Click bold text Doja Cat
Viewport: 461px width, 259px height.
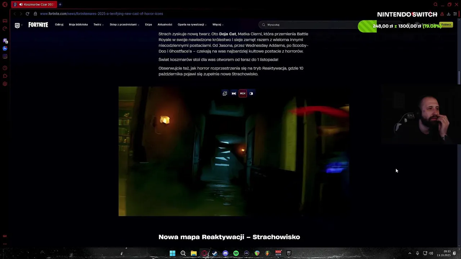pos(228,34)
